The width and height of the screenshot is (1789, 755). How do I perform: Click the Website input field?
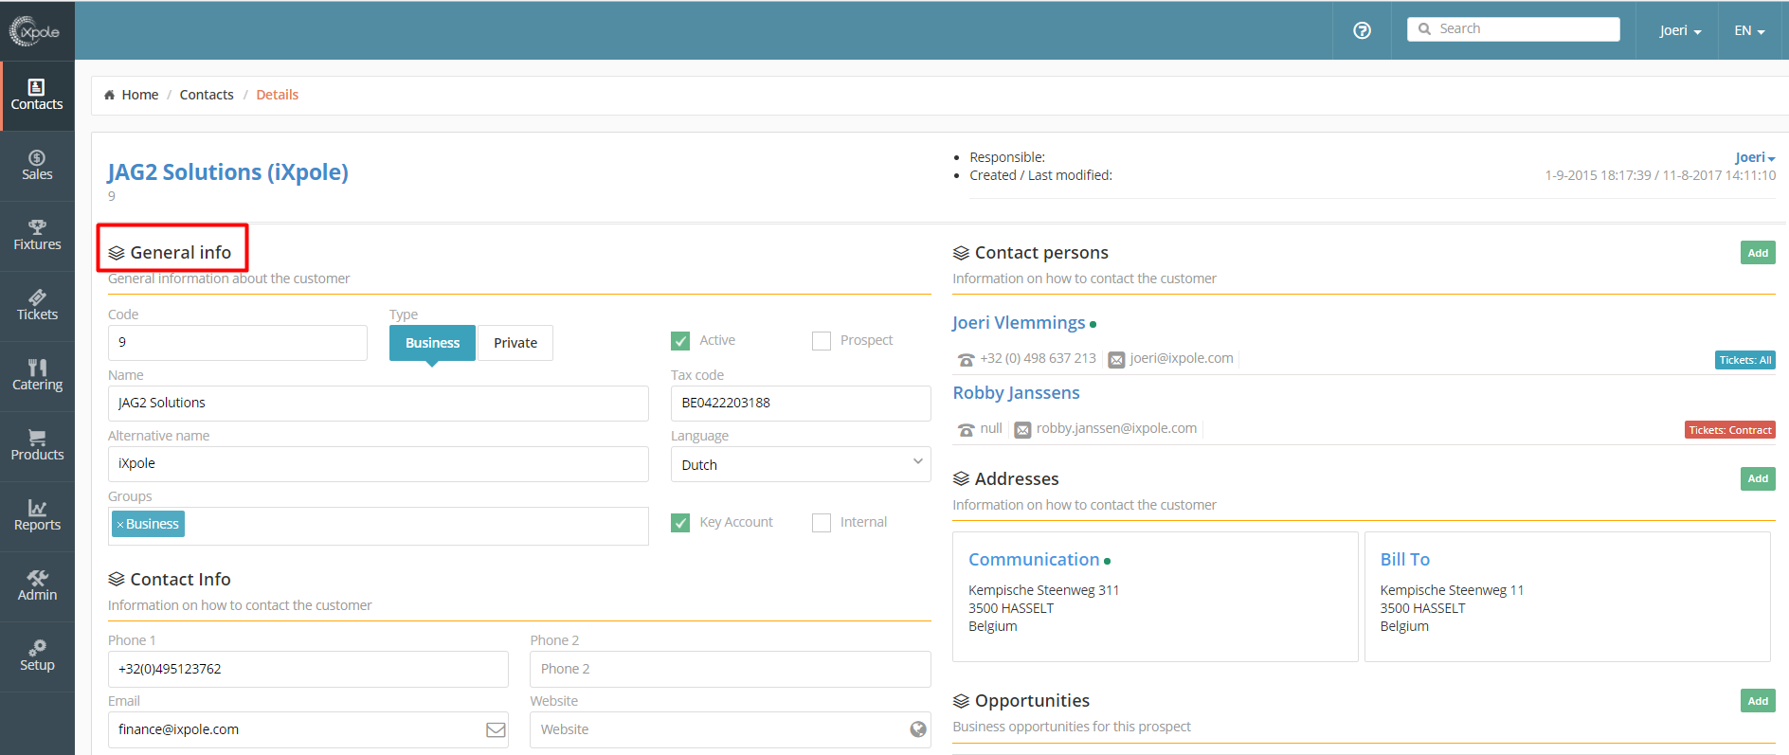click(x=731, y=729)
